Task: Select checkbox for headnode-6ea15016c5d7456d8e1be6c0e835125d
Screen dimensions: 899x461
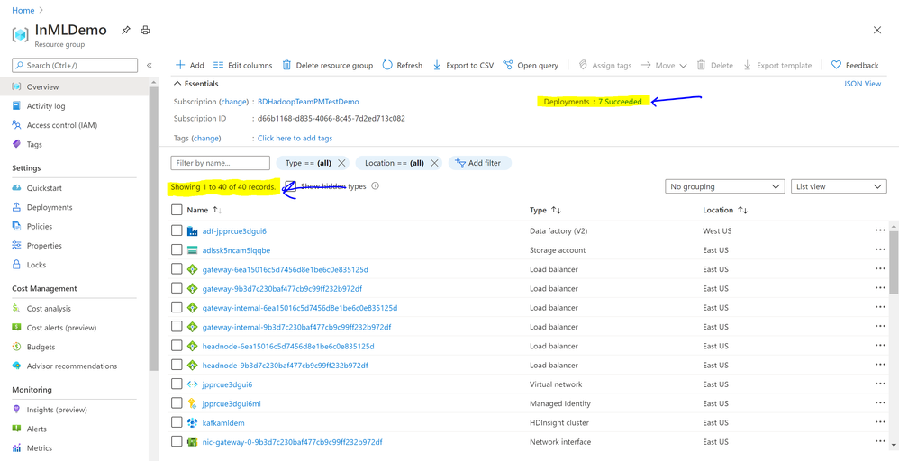Action: (177, 347)
